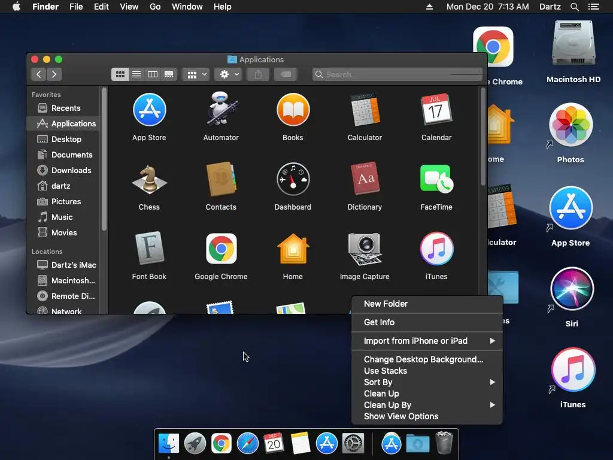Expand the Clean Up By submenu
The height and width of the screenshot is (460, 613).
pos(427,405)
